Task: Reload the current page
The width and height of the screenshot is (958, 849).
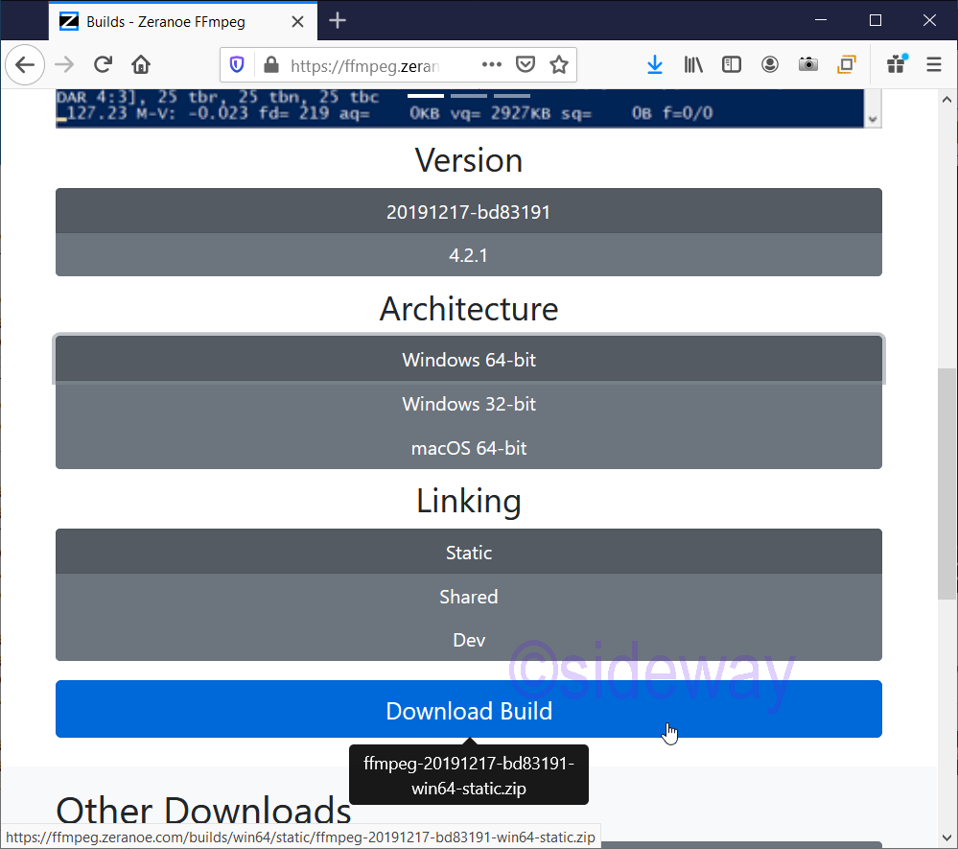Action: [103, 65]
